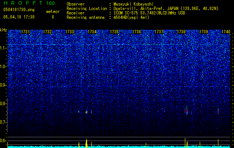This screenshot has width=234, height=148.
Task: Click the A504HB(yagi 4el) antenna text
Action: point(131,17)
